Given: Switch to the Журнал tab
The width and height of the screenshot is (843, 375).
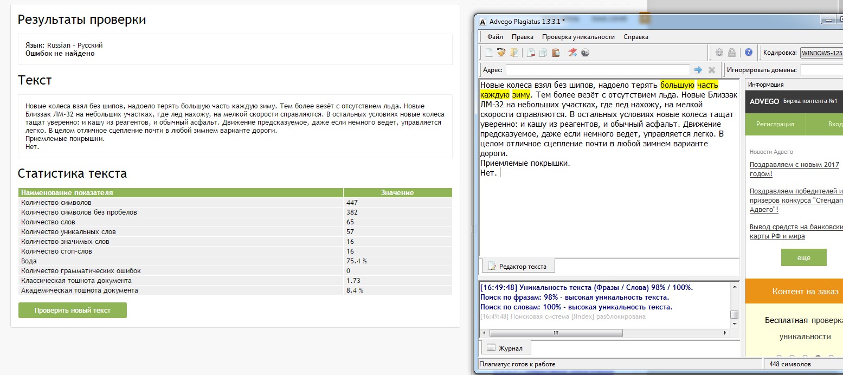Looking at the screenshot, I should click(506, 347).
